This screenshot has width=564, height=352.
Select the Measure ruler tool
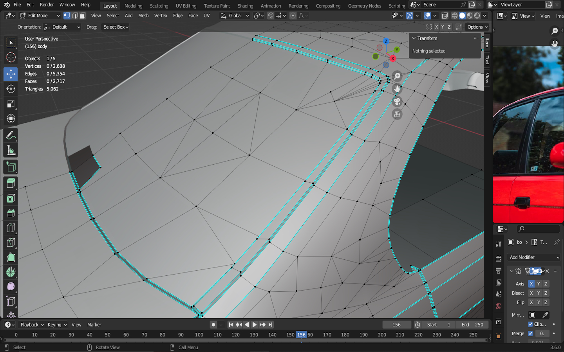coord(11,150)
